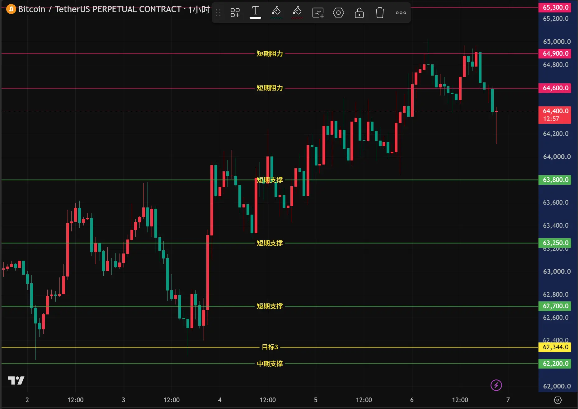Click the 63,600.0 price scale label
578x409 pixels.
pyautogui.click(x=556, y=202)
